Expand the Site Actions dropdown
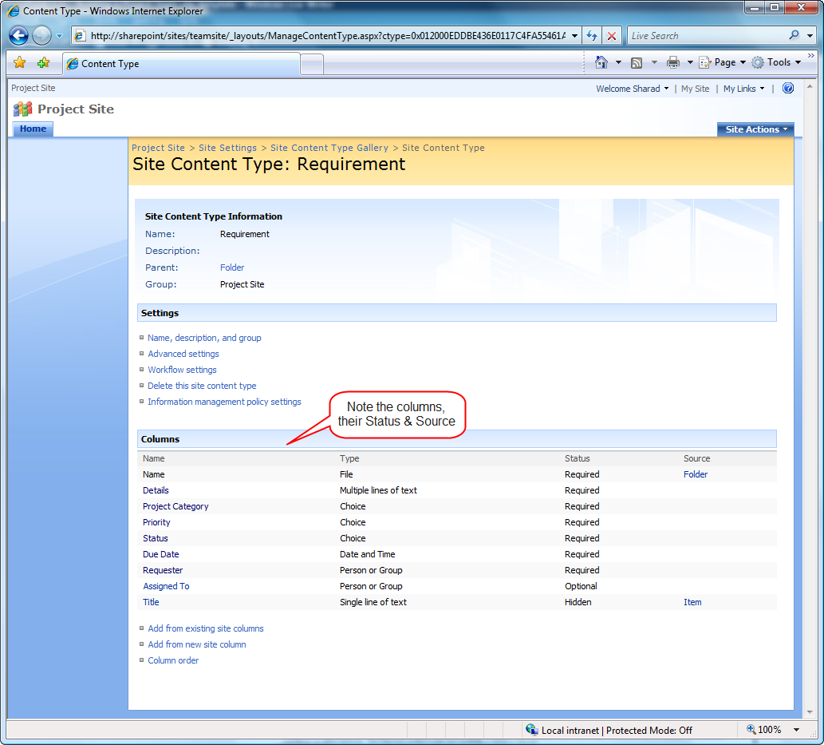The image size is (824, 745). click(x=755, y=129)
